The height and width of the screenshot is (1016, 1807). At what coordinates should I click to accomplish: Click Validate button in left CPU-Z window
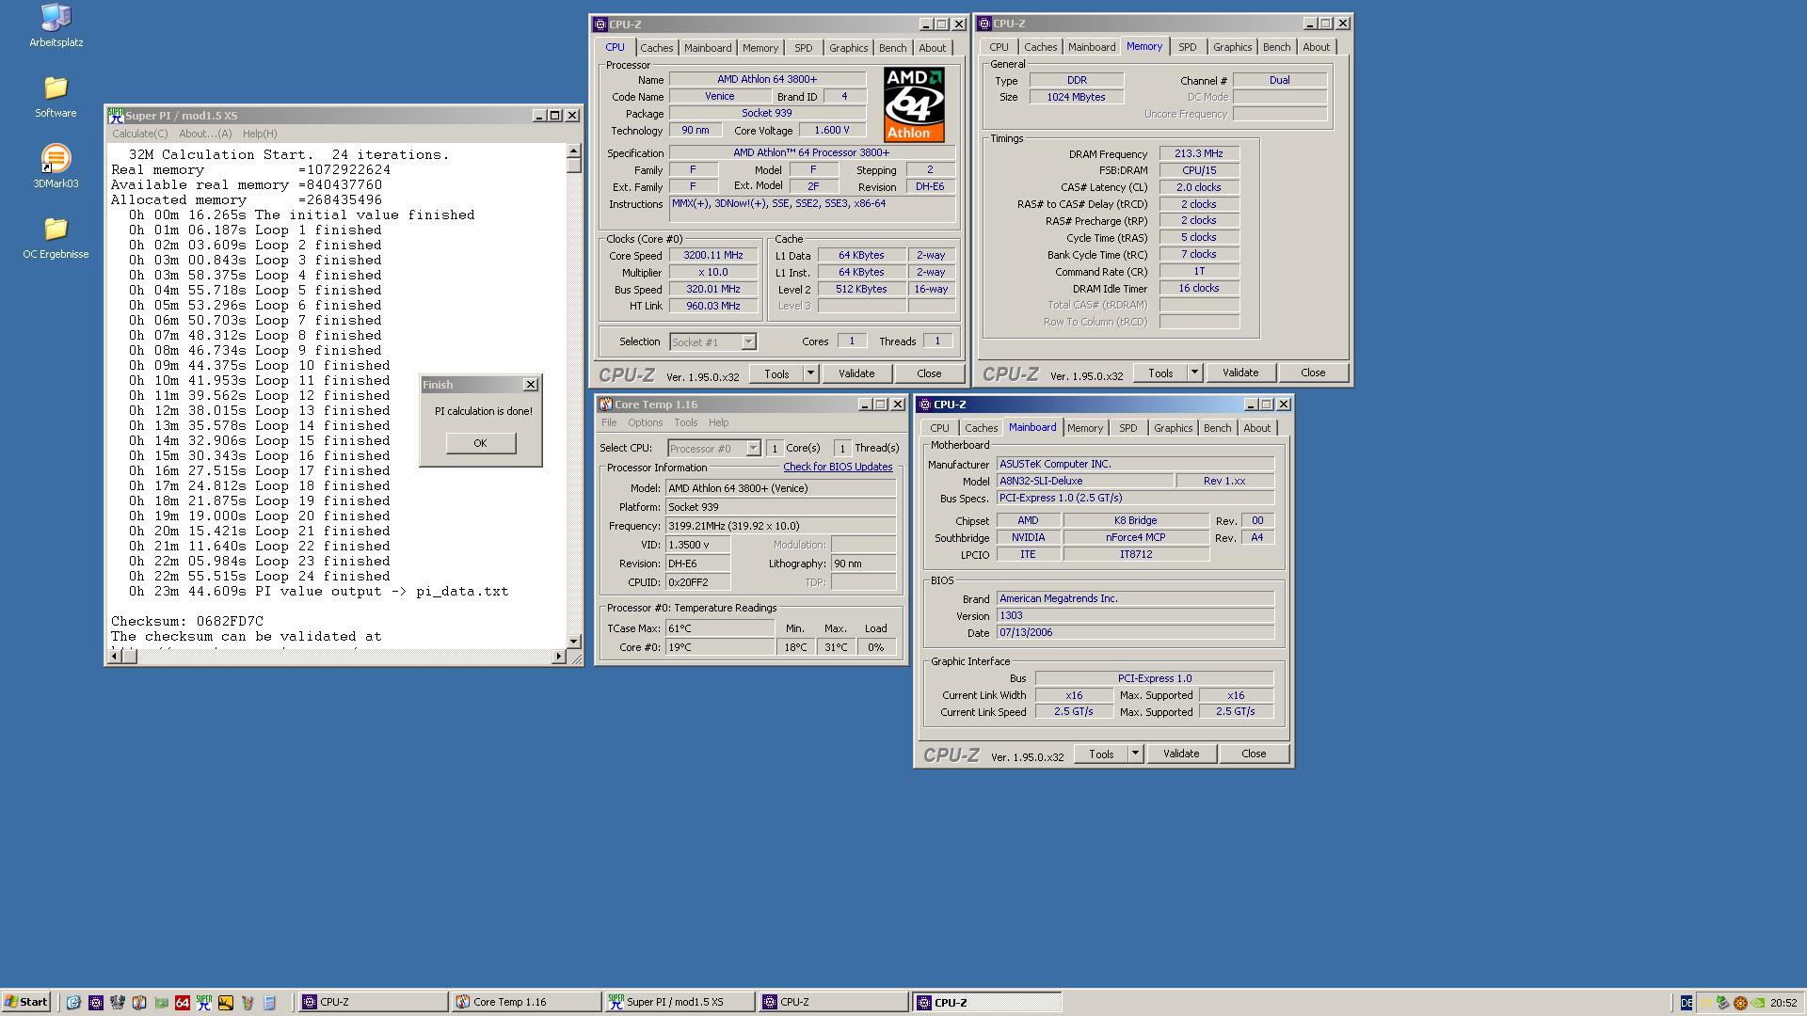point(856,373)
